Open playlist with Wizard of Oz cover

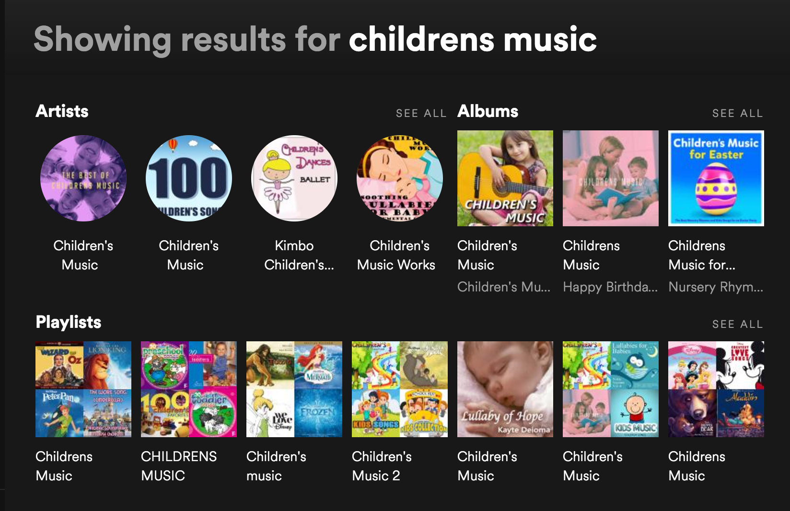pos(83,389)
